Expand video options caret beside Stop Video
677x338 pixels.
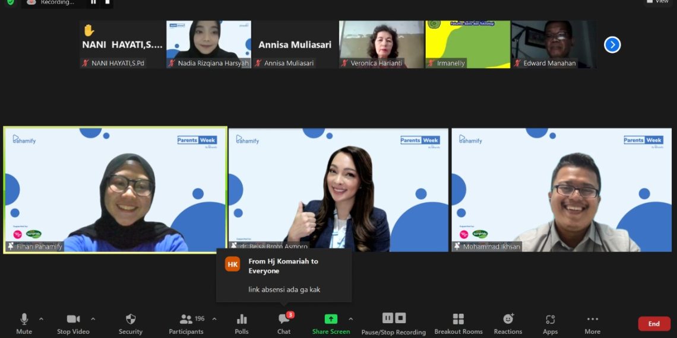point(93,320)
